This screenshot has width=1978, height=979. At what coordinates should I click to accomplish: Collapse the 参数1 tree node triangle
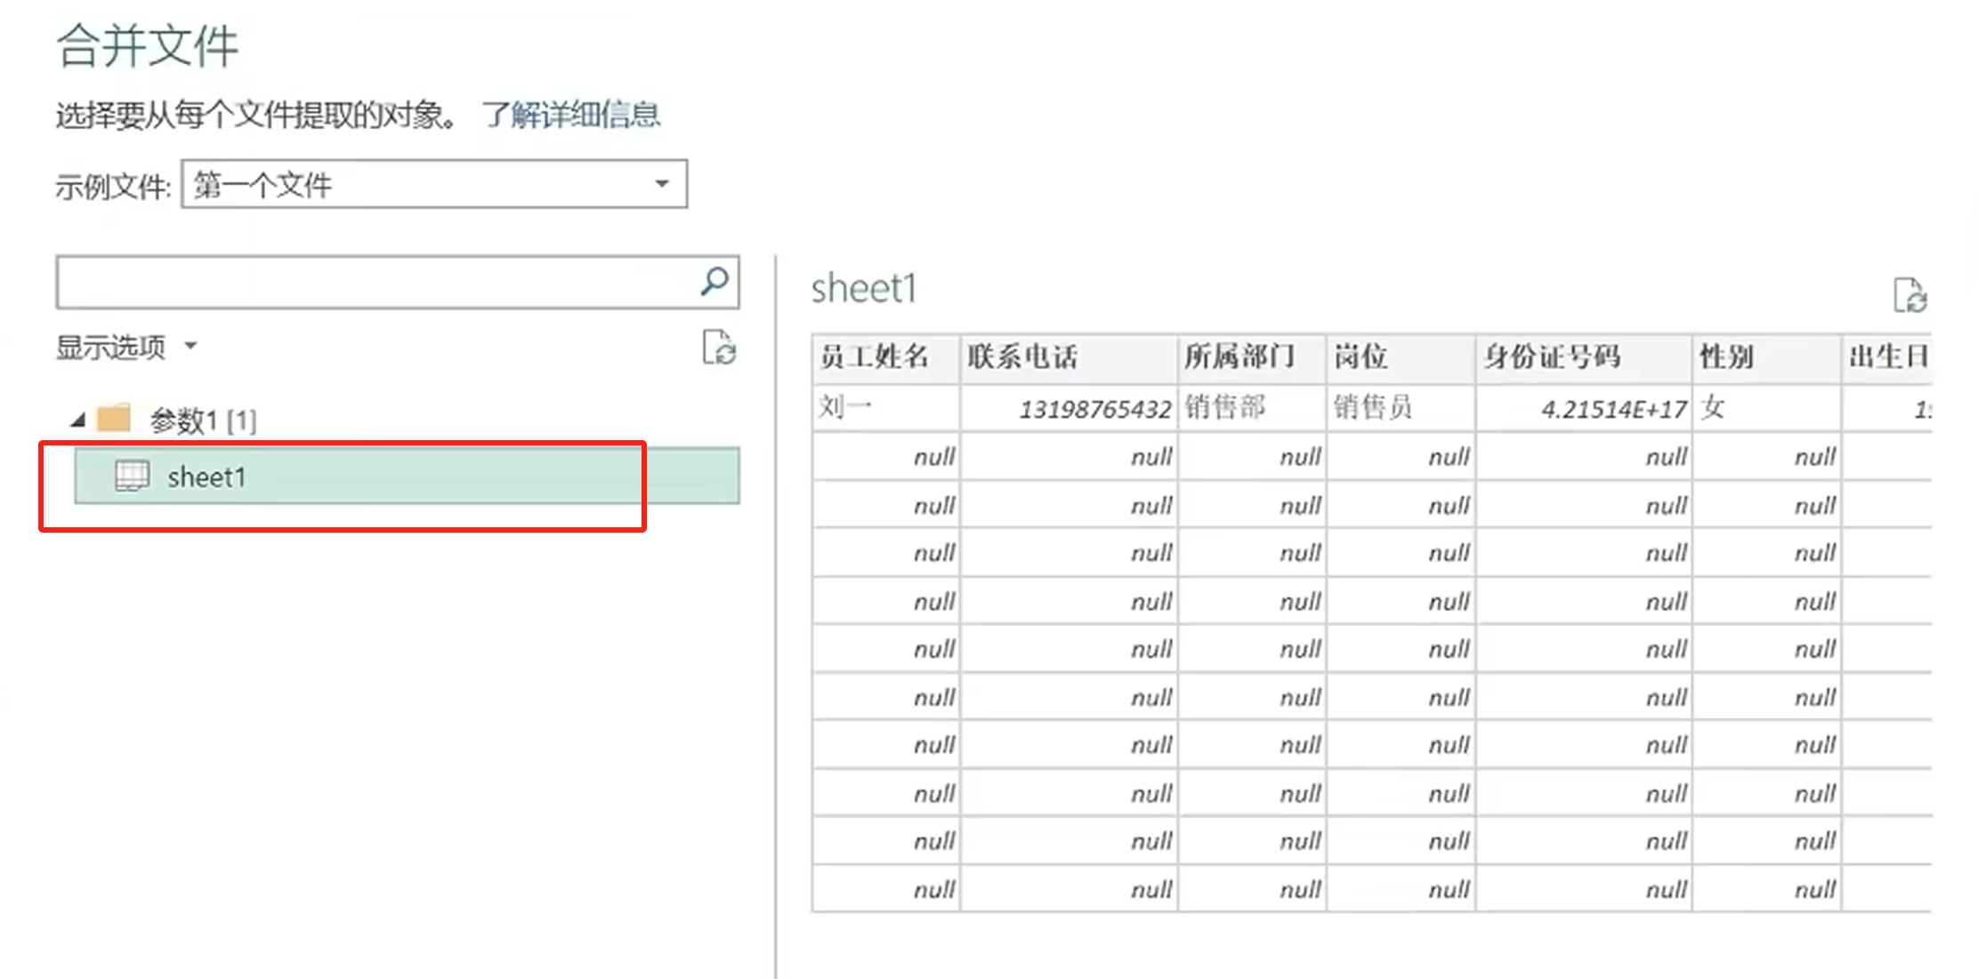(x=78, y=420)
